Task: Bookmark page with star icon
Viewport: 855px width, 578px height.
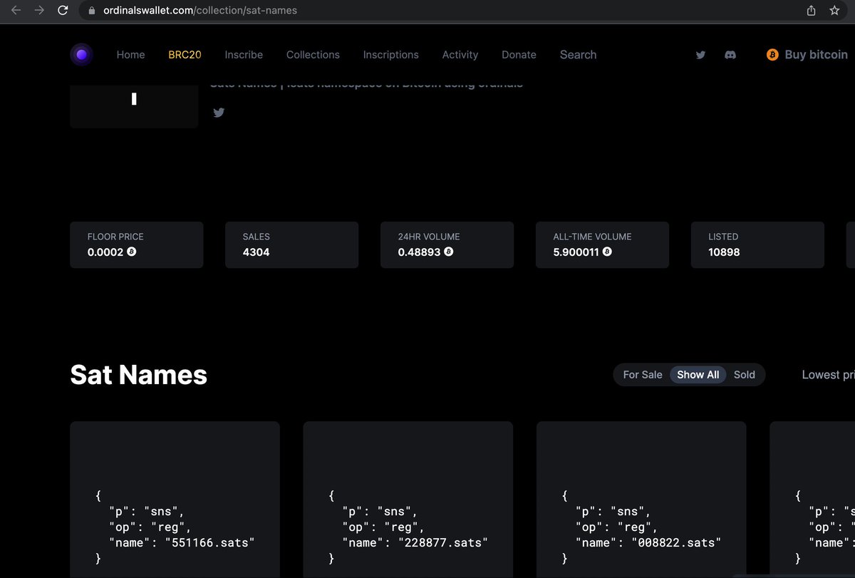Action: pyautogui.click(x=834, y=11)
